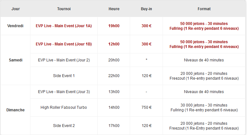Select the 30 000 jetons format cell

coord(204,107)
